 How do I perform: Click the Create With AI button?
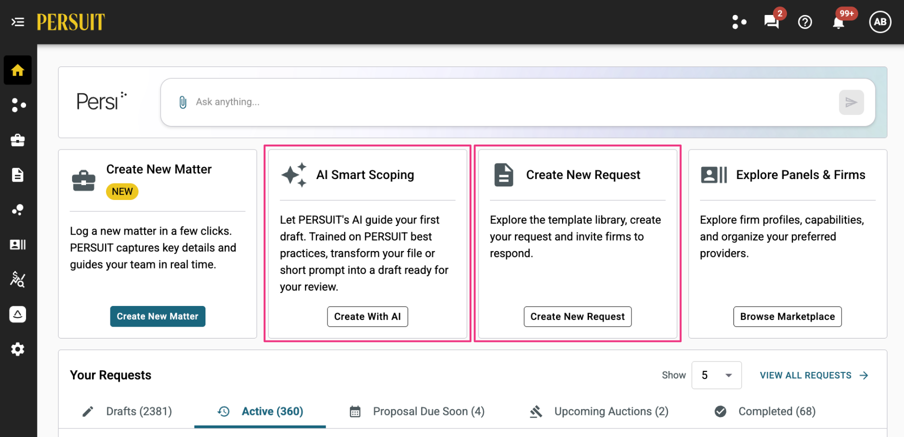(x=367, y=316)
